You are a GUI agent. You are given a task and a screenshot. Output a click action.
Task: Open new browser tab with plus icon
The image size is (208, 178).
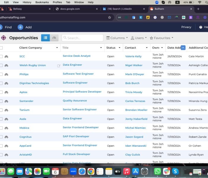[198, 9]
